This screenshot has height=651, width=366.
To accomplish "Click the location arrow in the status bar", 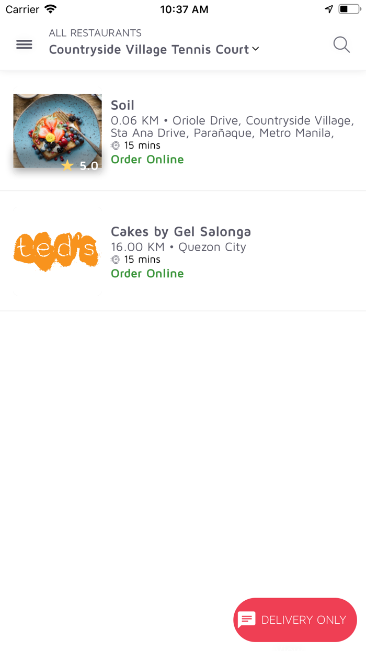I will pyautogui.click(x=328, y=9).
